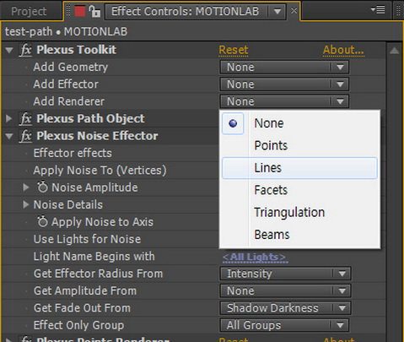Click the red label color square

[x=80, y=11]
